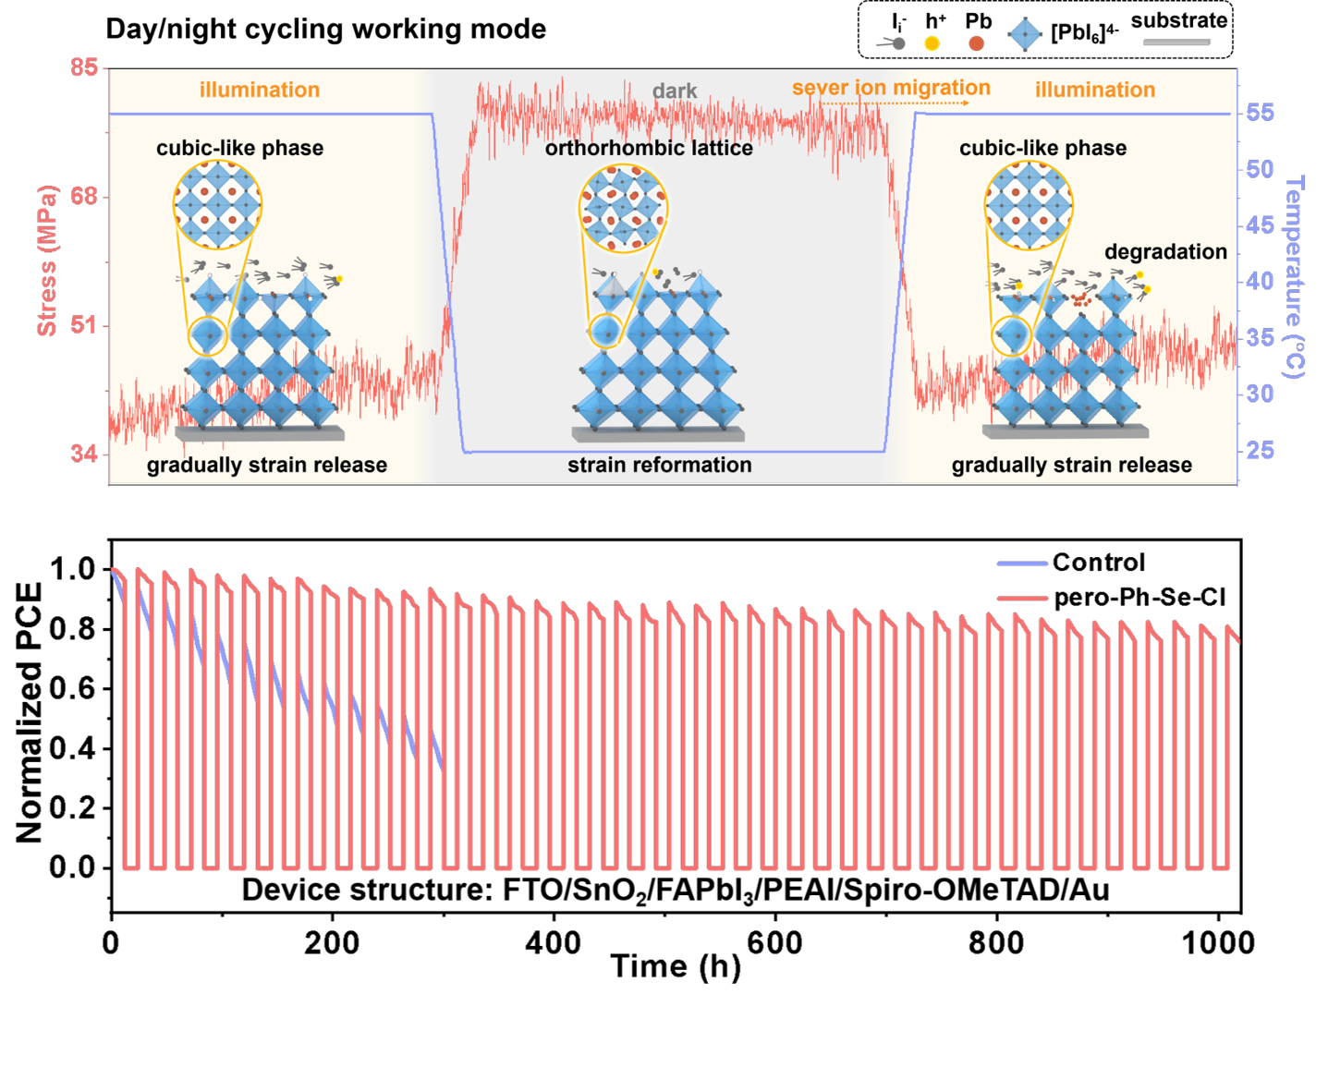Click the blue line legend swatch
This screenshot has width=1328, height=1067.
pyautogui.click(x=1022, y=564)
